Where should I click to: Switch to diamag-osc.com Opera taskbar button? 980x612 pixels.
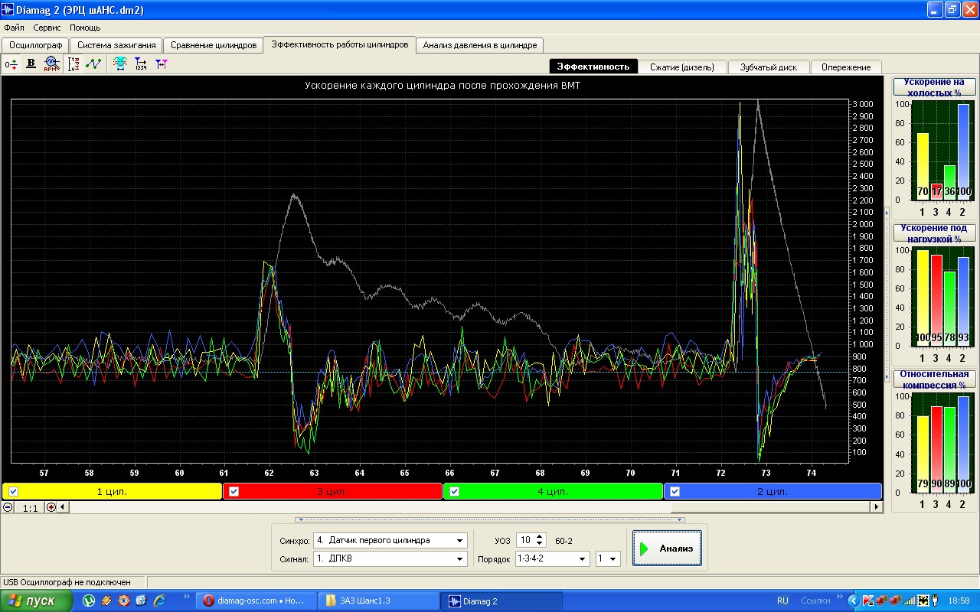coord(256,601)
